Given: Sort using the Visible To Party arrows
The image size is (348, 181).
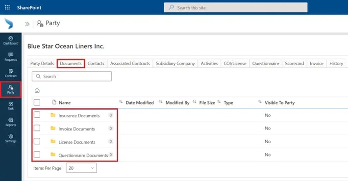Looking at the screenshot, I should (260, 102).
